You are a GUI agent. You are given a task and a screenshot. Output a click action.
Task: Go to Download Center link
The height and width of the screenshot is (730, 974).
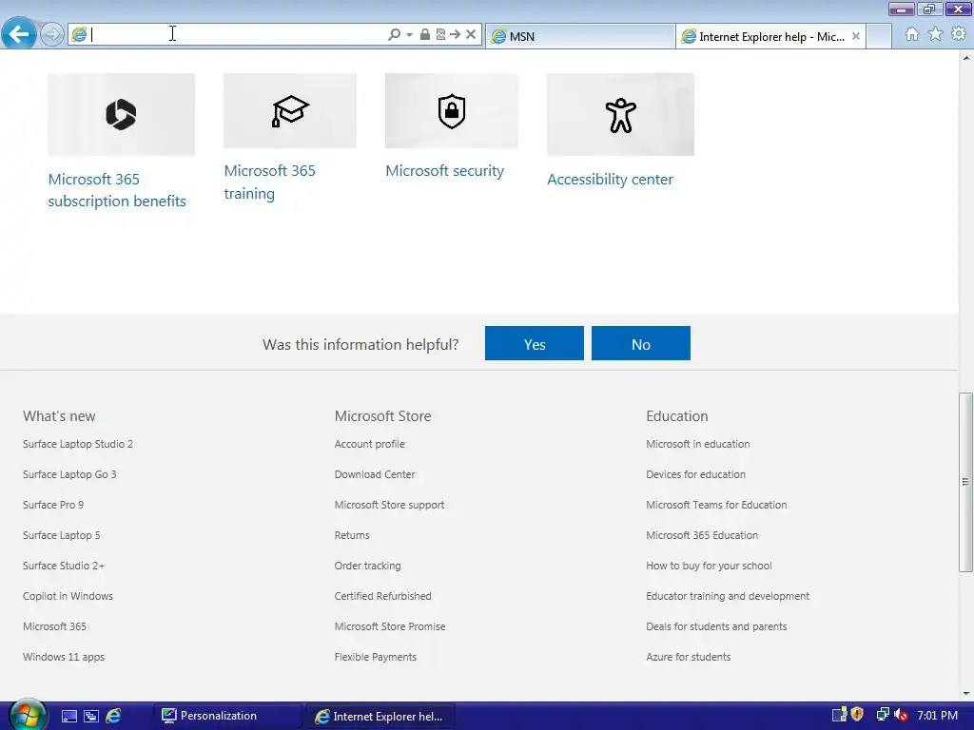[x=375, y=474]
